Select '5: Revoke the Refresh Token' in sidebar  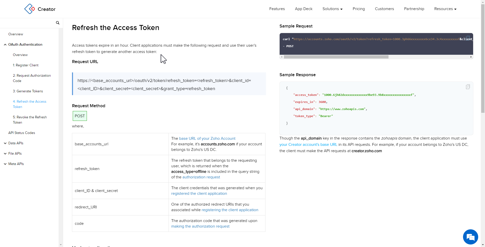[30, 120]
